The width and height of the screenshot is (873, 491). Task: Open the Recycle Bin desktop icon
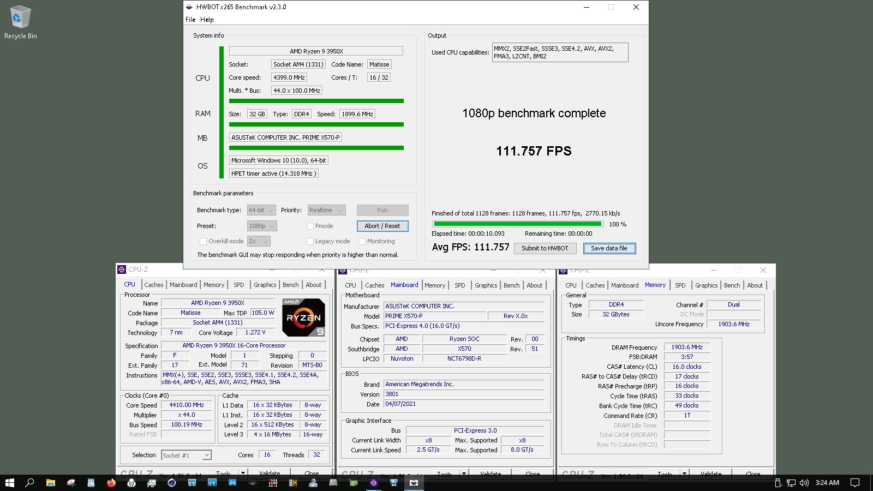[20, 22]
